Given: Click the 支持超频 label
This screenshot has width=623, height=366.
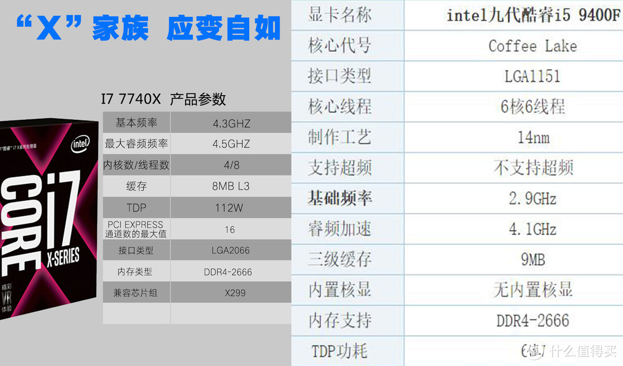Looking at the screenshot, I should (340, 168).
